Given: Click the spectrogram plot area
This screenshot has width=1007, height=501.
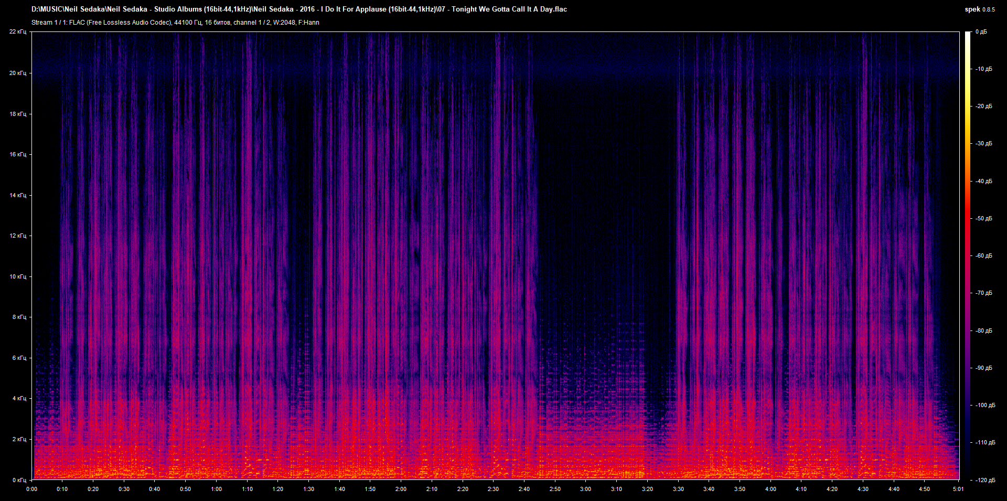Looking at the screenshot, I should tap(496, 255).
